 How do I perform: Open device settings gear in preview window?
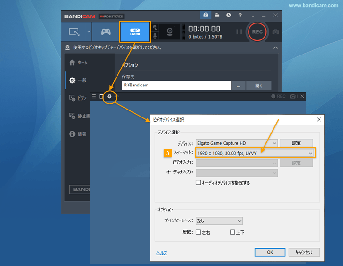(x=109, y=96)
